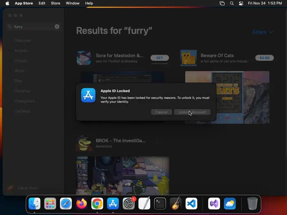The height and width of the screenshot is (215, 287).
Task: Launch Visual Studio from the Dock
Action: (x=214, y=204)
